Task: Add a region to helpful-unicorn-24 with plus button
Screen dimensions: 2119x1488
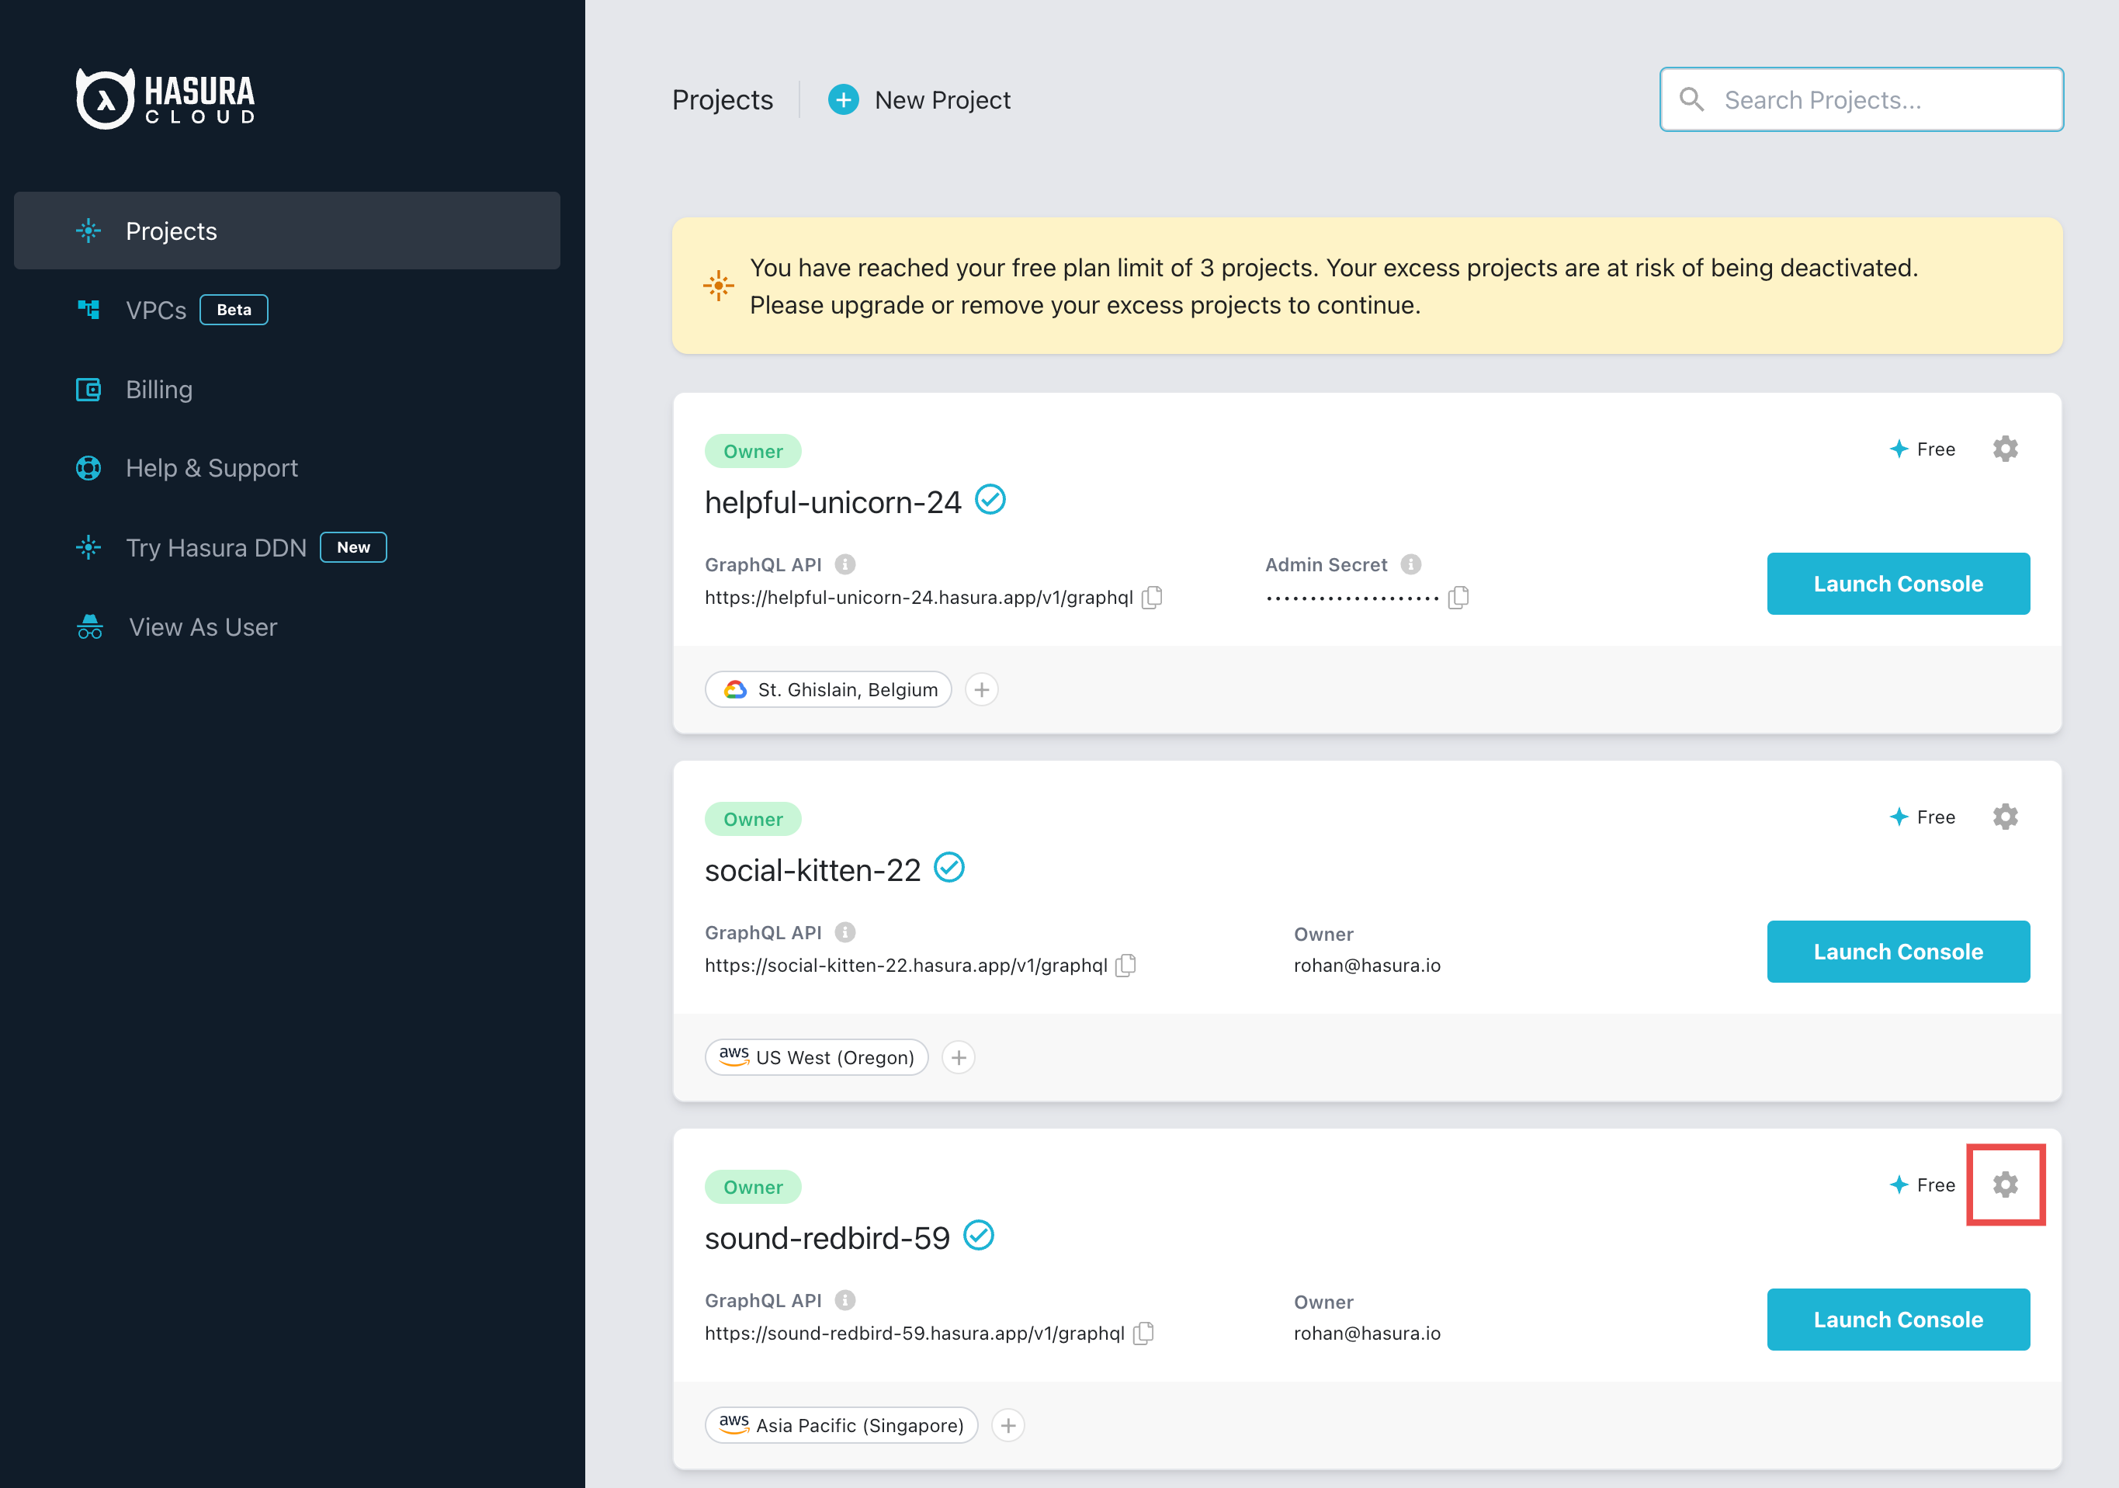Action: [981, 689]
